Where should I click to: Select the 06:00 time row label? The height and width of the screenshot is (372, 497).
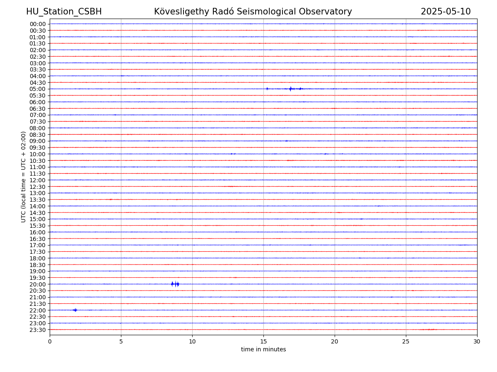click(x=38, y=102)
